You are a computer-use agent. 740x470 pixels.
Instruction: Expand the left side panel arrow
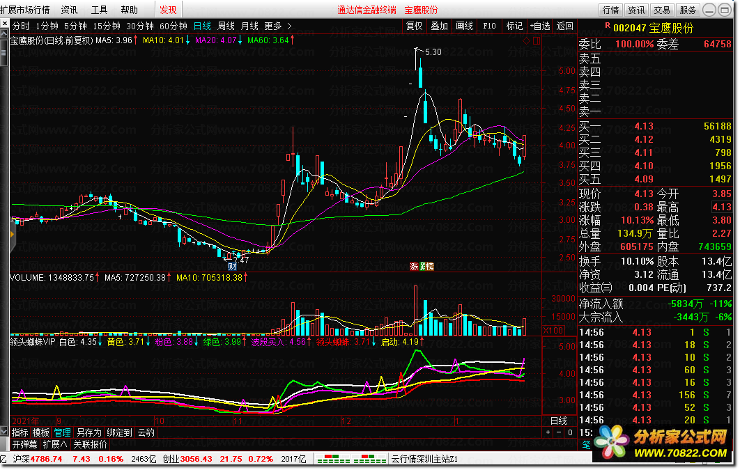(x=12, y=234)
